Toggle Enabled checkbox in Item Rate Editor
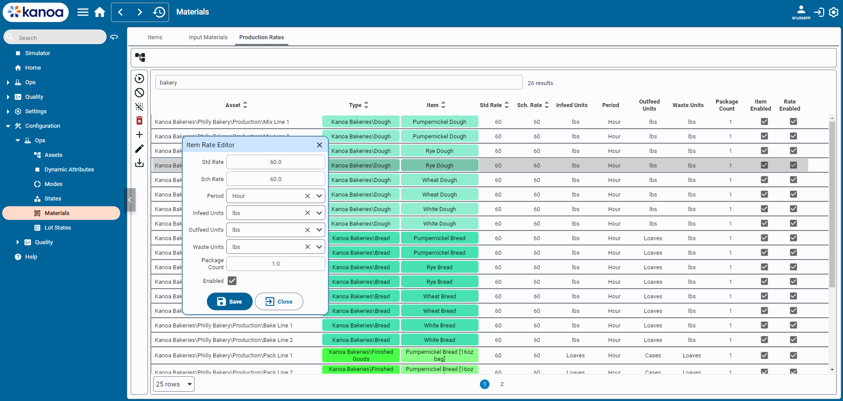The width and height of the screenshot is (843, 401). [232, 281]
